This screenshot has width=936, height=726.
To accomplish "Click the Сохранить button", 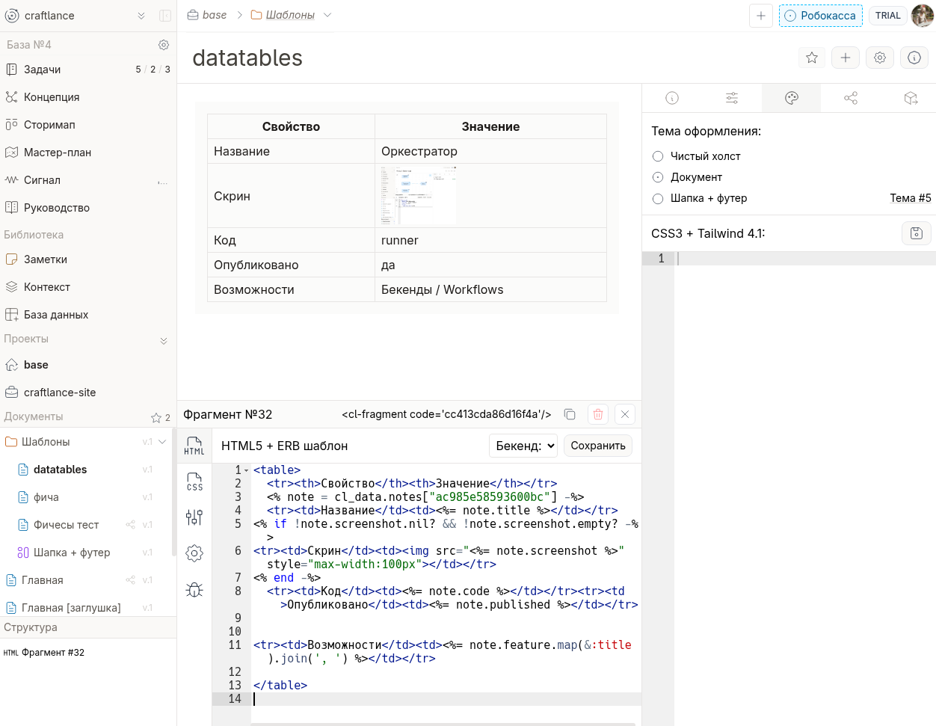I will (x=597, y=446).
